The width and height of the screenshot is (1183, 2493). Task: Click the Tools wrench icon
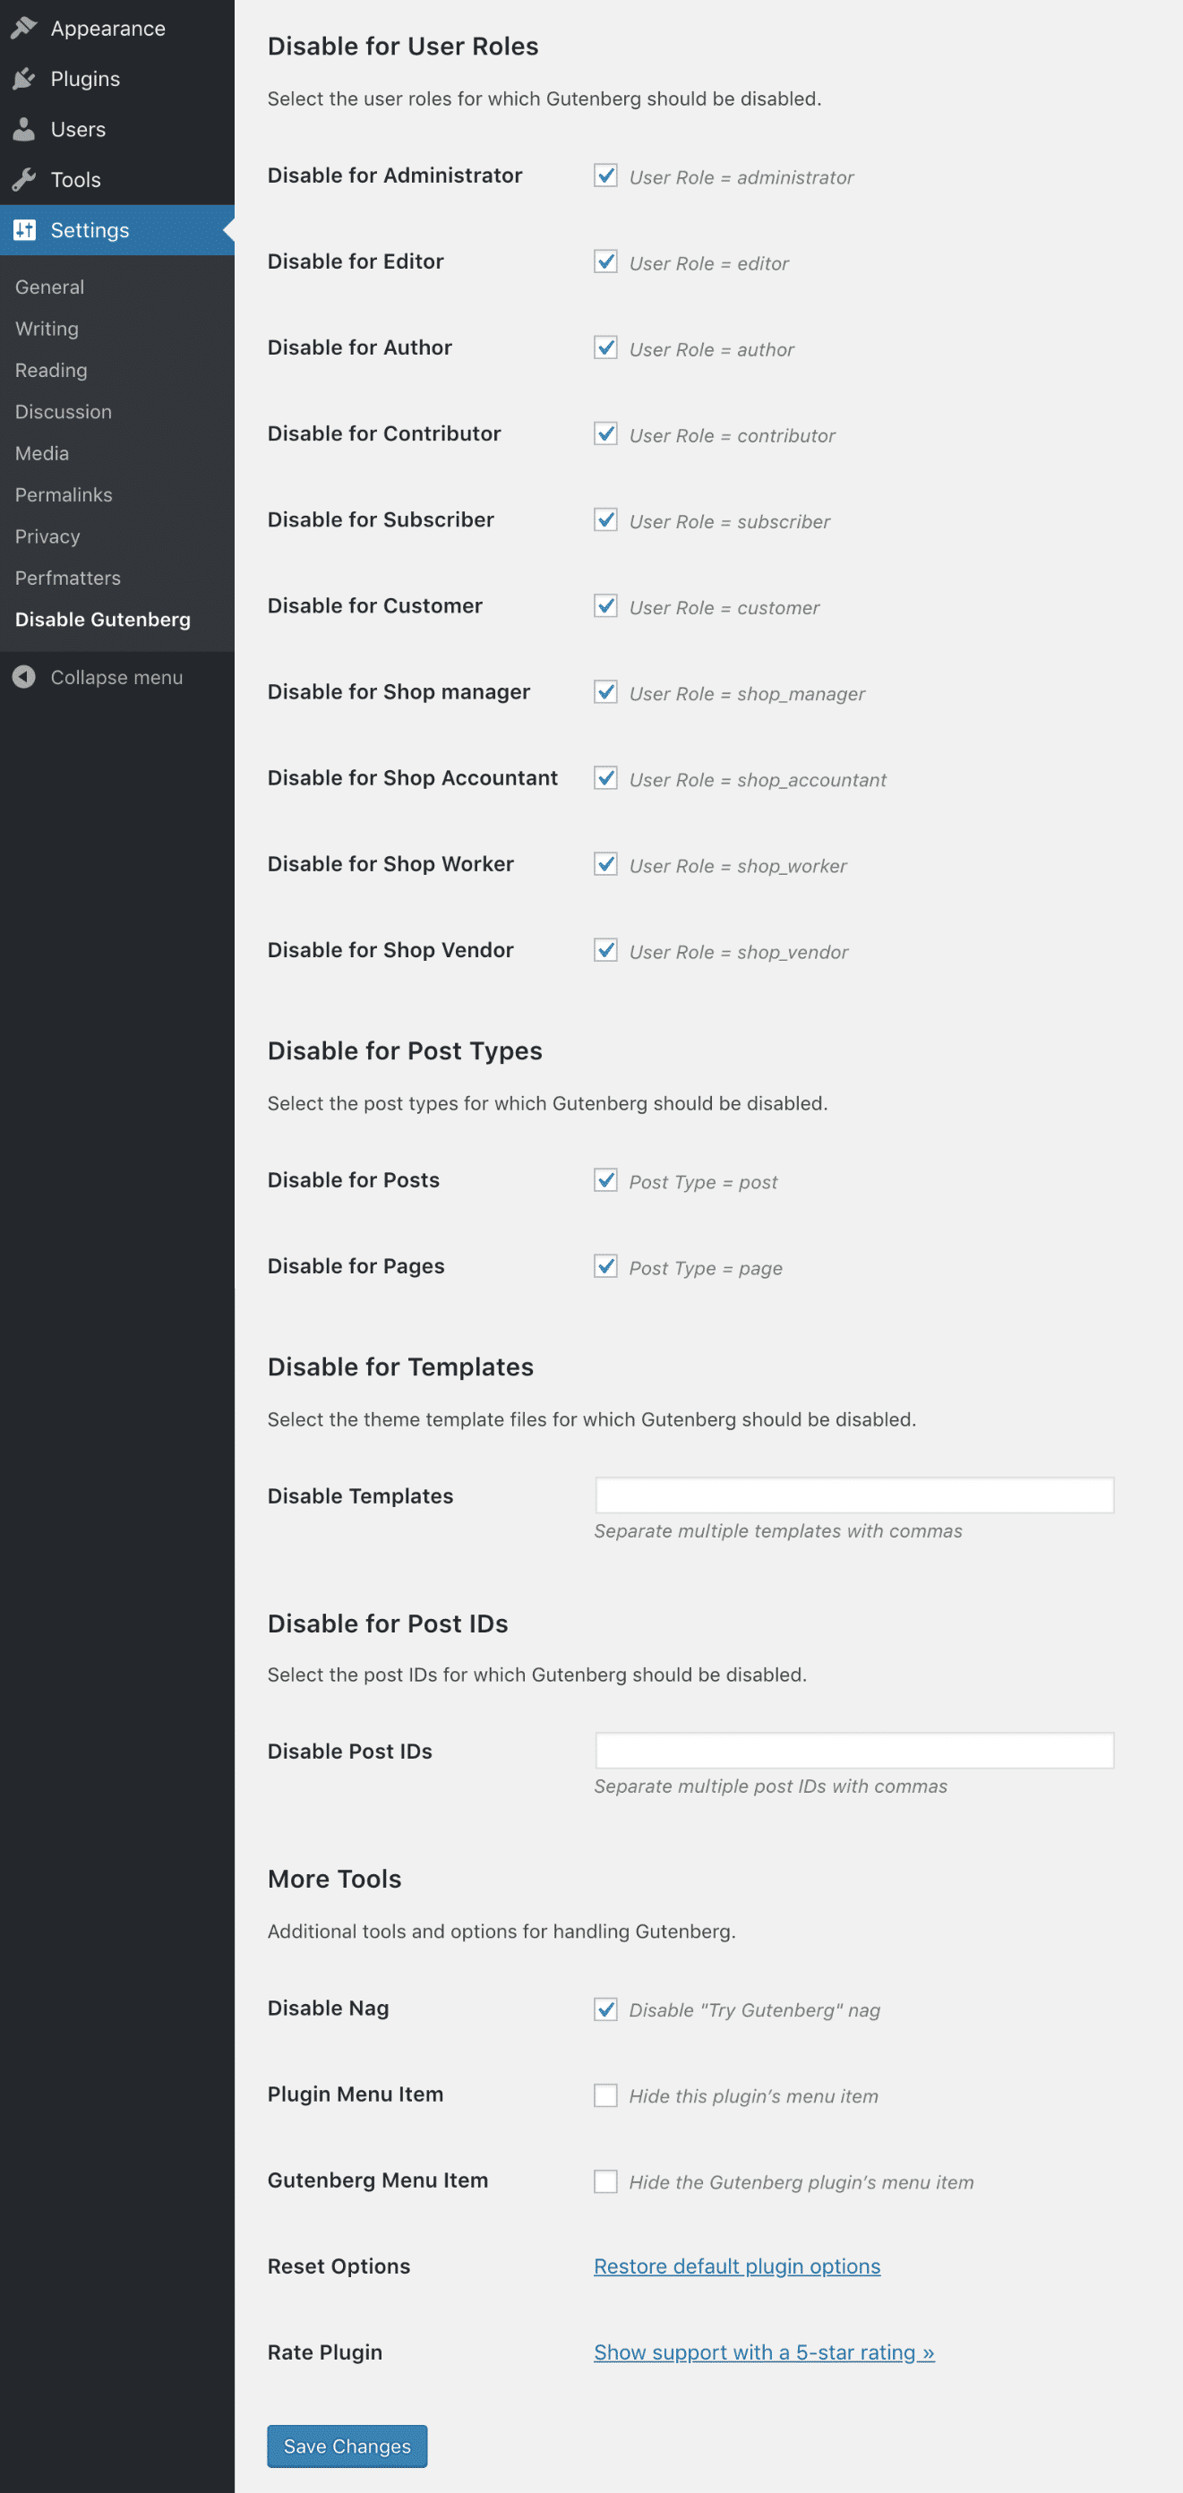(x=24, y=179)
